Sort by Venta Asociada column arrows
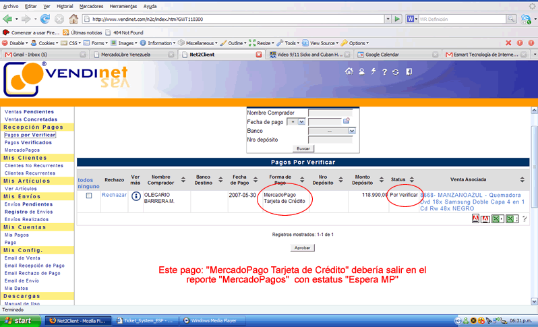Viewport: 538px width, 327px height. (x=522, y=179)
